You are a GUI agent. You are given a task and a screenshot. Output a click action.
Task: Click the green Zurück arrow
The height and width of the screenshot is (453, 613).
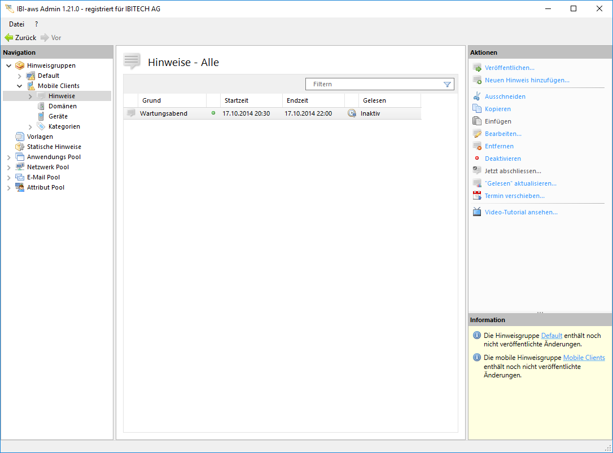[x=9, y=38]
